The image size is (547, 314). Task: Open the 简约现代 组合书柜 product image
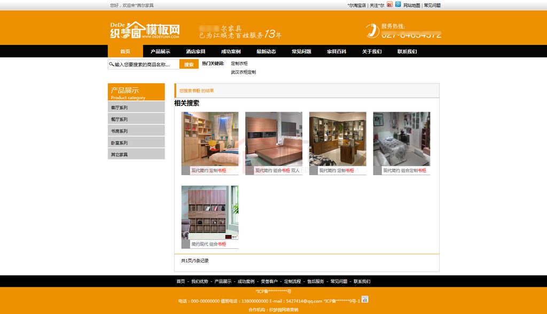pyautogui.click(x=210, y=213)
